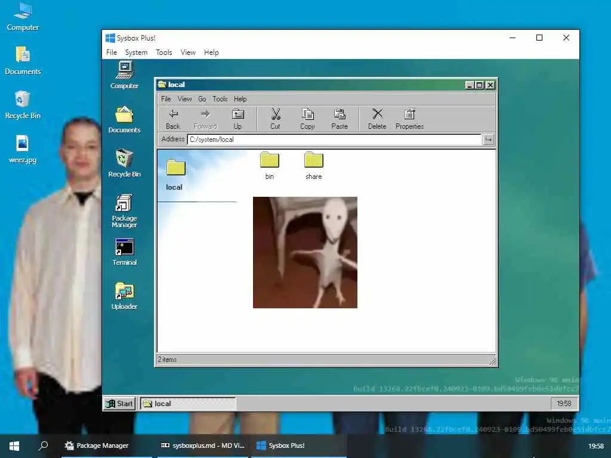The width and height of the screenshot is (611, 458).
Task: Click the address bar Go arrow button
Action: click(x=488, y=140)
